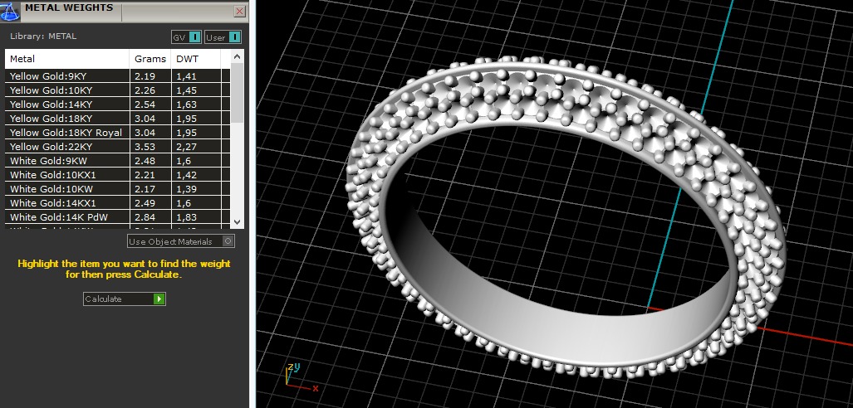Toggle Use Object Materials option
Screen dimensions: 853x408
click(x=181, y=241)
